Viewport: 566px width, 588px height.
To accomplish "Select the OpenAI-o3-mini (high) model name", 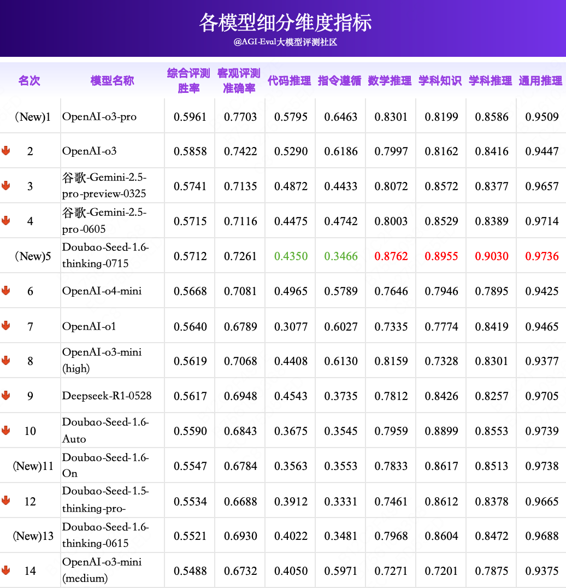I will pos(102,360).
